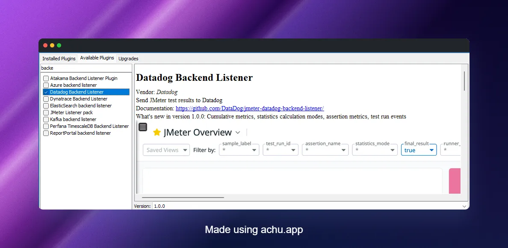The image size is (508, 248).
Task: Check the Perfana TimescaleDB Backend Listener checkbox
Action: [46, 126]
